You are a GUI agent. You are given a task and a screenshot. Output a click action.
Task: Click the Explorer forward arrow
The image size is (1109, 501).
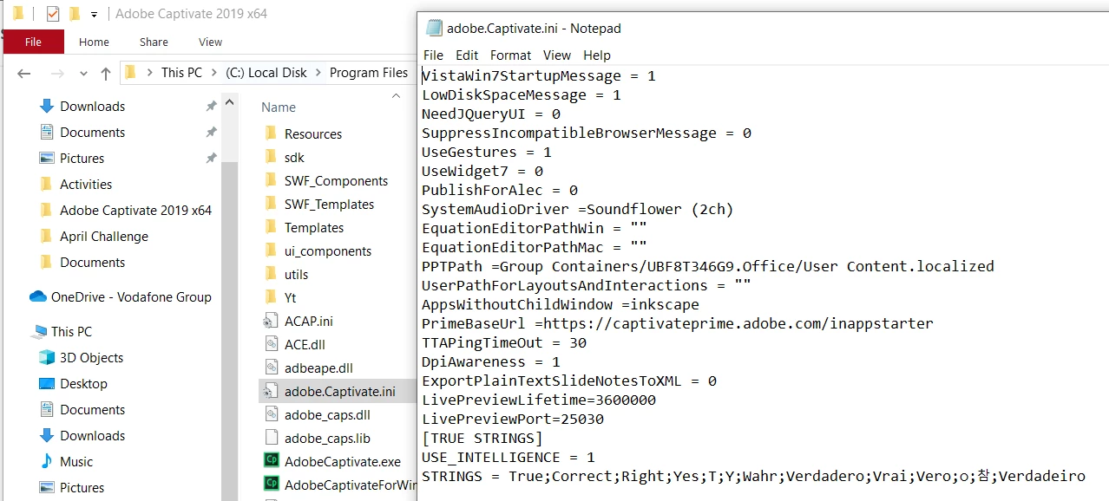pyautogui.click(x=57, y=74)
